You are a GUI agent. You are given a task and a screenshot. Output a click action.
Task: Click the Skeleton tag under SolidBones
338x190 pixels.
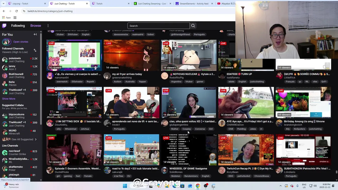(176, 176)
